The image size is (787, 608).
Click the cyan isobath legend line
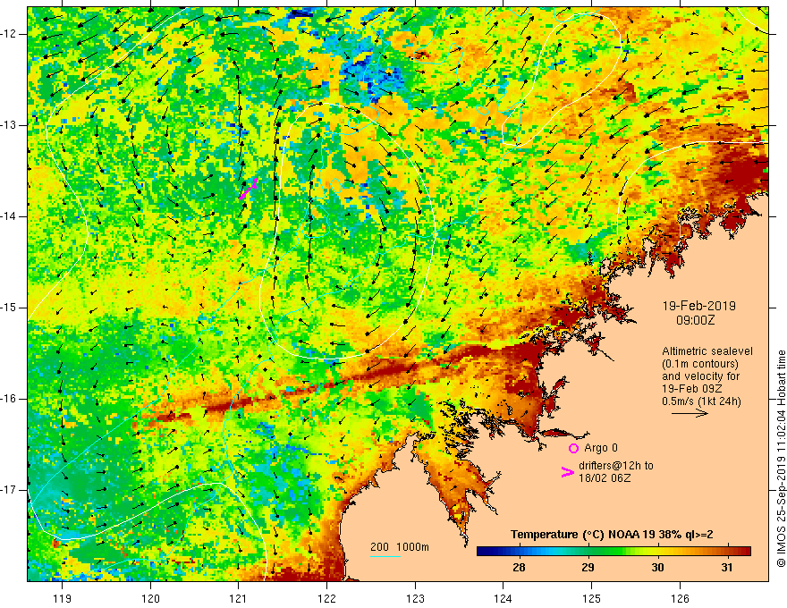point(385,556)
